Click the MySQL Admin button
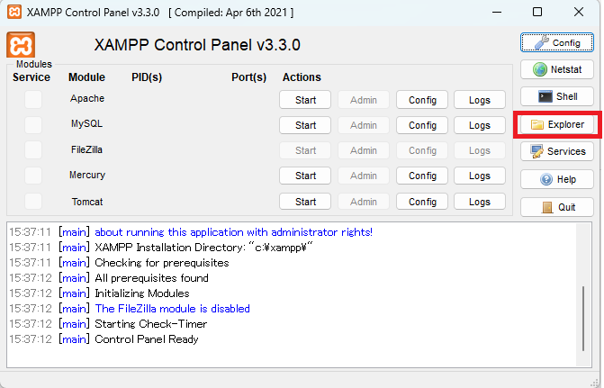This screenshot has height=388, width=604. coord(364,125)
